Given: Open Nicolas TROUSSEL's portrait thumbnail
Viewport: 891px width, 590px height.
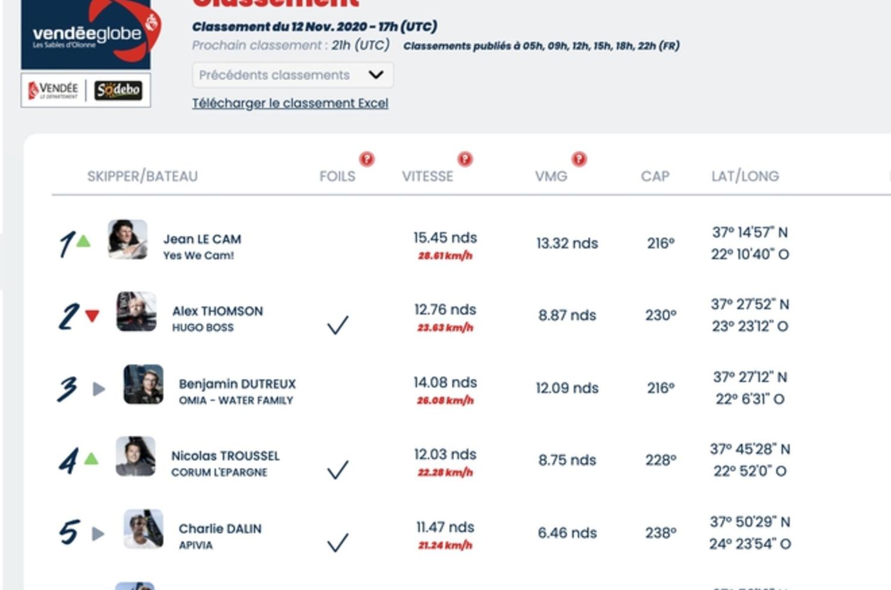Looking at the screenshot, I should (135, 456).
